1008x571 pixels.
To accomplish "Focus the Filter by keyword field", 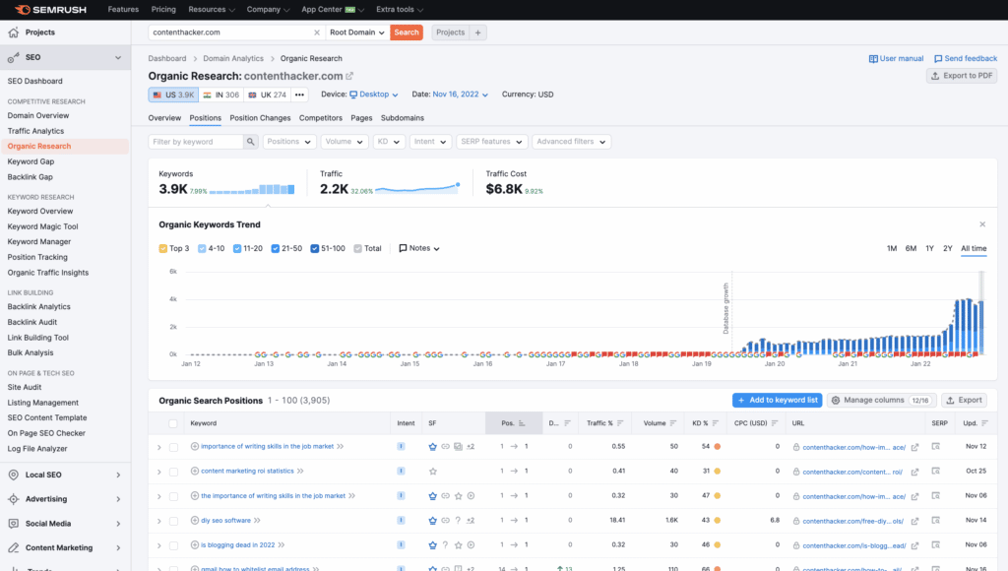I will point(196,142).
